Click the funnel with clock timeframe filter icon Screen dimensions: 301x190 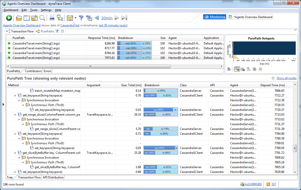pos(89,18)
